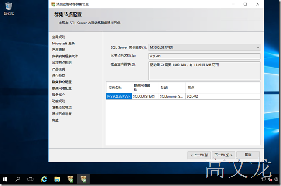Image resolution: width=281 pixels, height=186 pixels.
Task: Select 群集节点配置 step in sidebar
Action: tap(62, 82)
